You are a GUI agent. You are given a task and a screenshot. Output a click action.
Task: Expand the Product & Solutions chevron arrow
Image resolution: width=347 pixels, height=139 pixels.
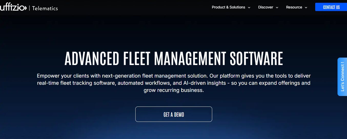[249, 8]
